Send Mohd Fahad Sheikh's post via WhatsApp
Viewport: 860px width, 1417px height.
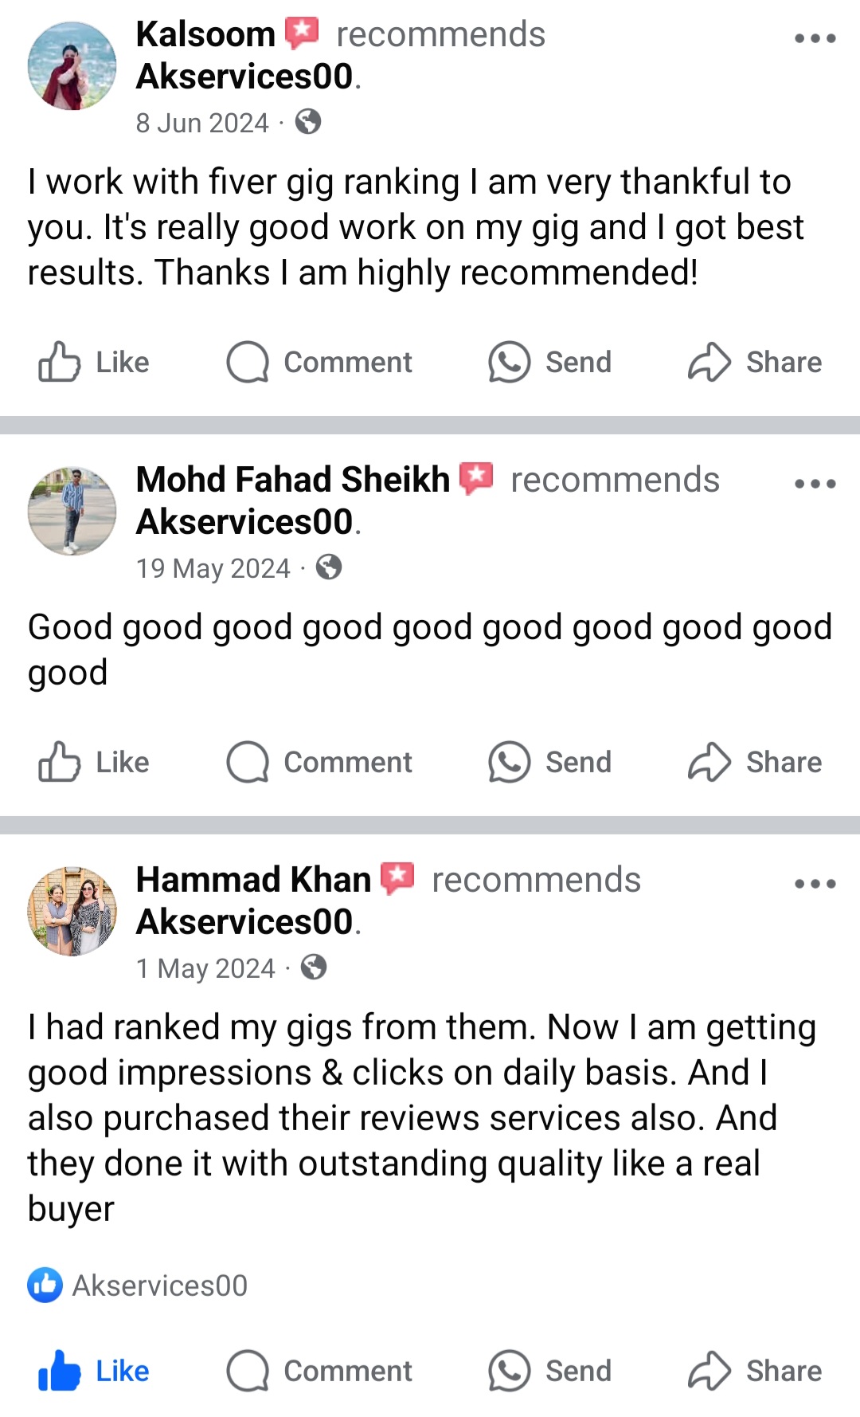549,763
